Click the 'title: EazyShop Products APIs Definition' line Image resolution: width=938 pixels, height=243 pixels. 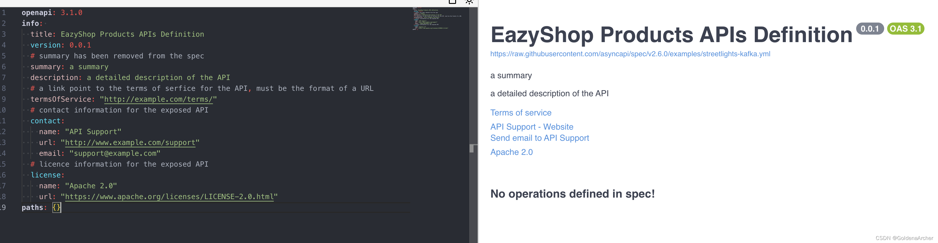pyautogui.click(x=117, y=34)
